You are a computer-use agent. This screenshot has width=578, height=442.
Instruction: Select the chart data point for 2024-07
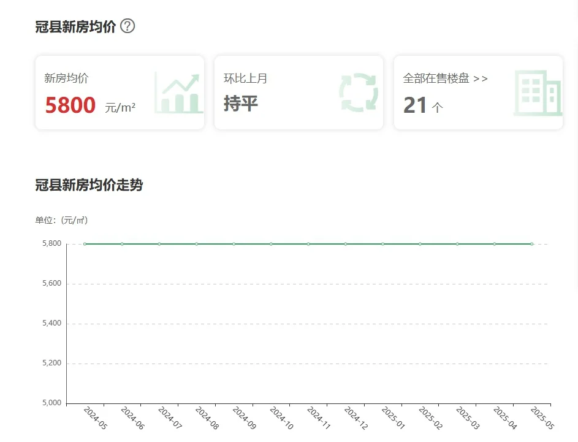[159, 244]
